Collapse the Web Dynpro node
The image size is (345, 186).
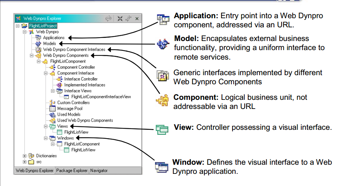[24, 32]
